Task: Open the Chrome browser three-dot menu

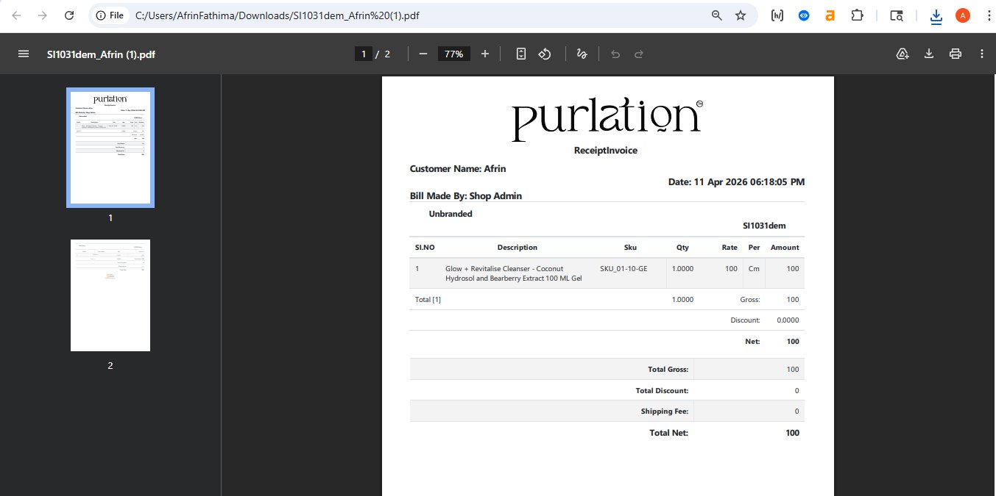Action: (x=989, y=15)
